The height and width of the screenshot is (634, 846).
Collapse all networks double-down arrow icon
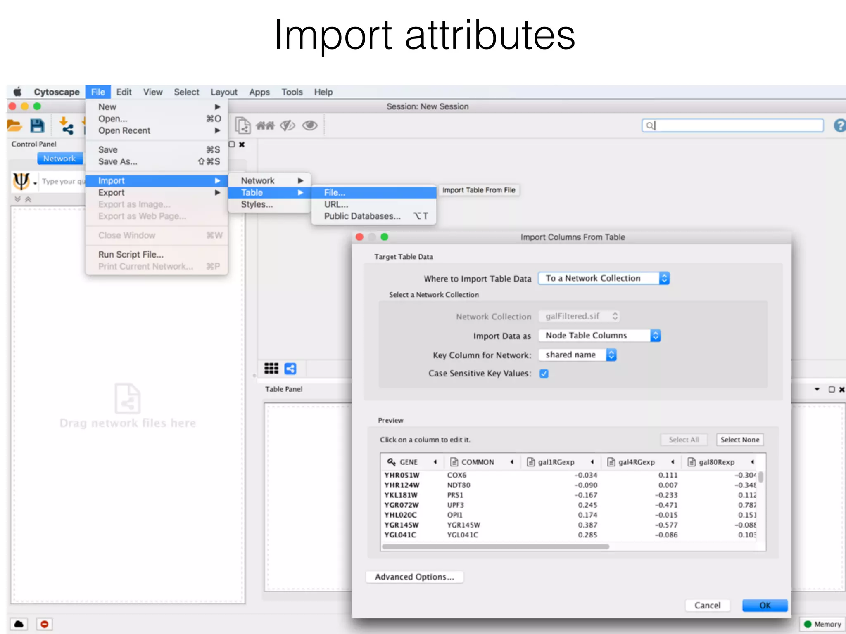tap(17, 199)
